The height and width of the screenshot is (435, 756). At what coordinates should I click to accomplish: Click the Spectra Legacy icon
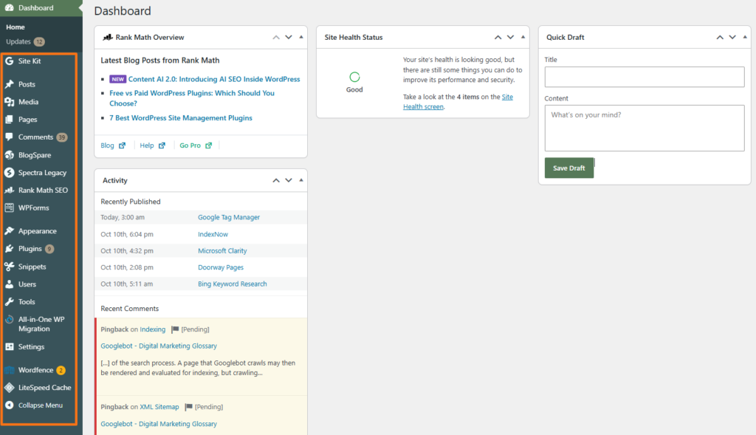point(9,173)
